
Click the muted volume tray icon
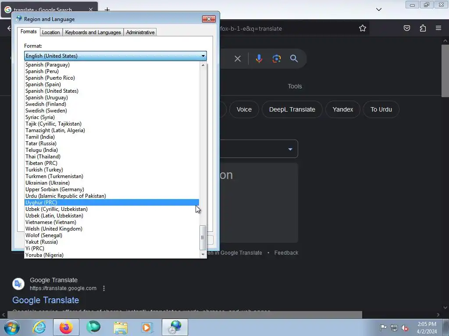click(x=405, y=328)
